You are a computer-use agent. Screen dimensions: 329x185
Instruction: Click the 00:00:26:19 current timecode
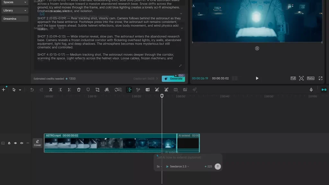click(x=200, y=78)
